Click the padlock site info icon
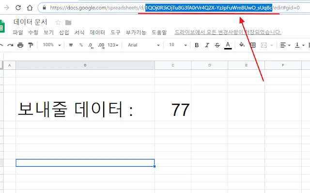 (45, 8)
